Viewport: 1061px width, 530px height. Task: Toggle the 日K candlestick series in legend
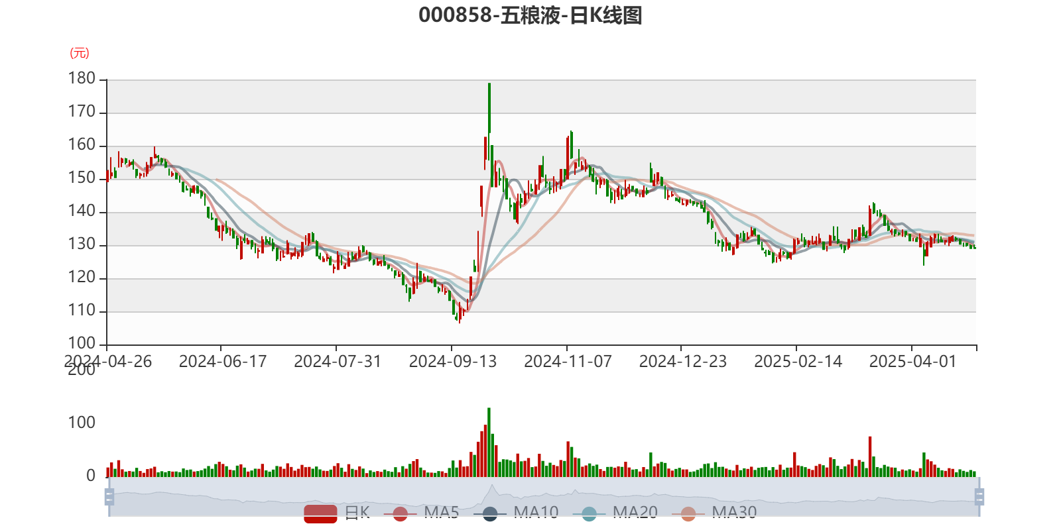[x=337, y=513]
